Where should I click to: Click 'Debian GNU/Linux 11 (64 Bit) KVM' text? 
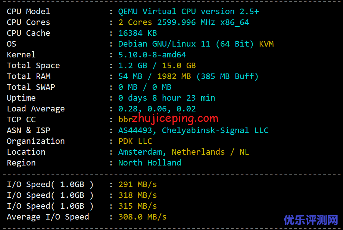pyautogui.click(x=196, y=44)
